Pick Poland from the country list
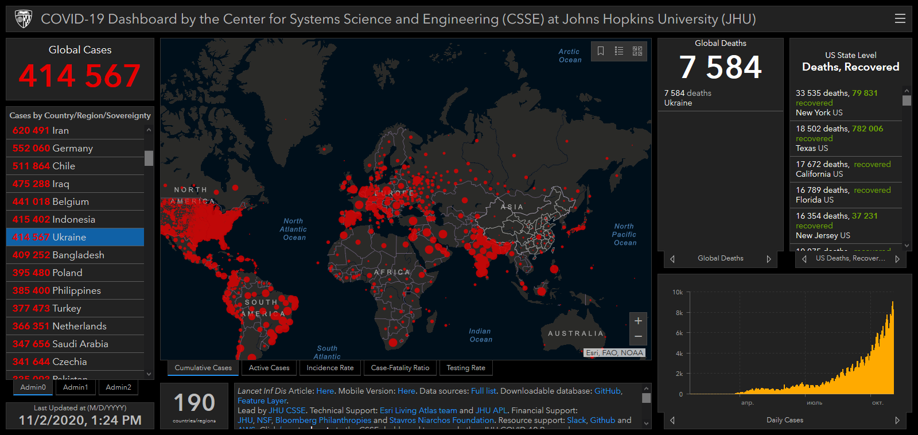This screenshot has height=435, width=918. [75, 273]
